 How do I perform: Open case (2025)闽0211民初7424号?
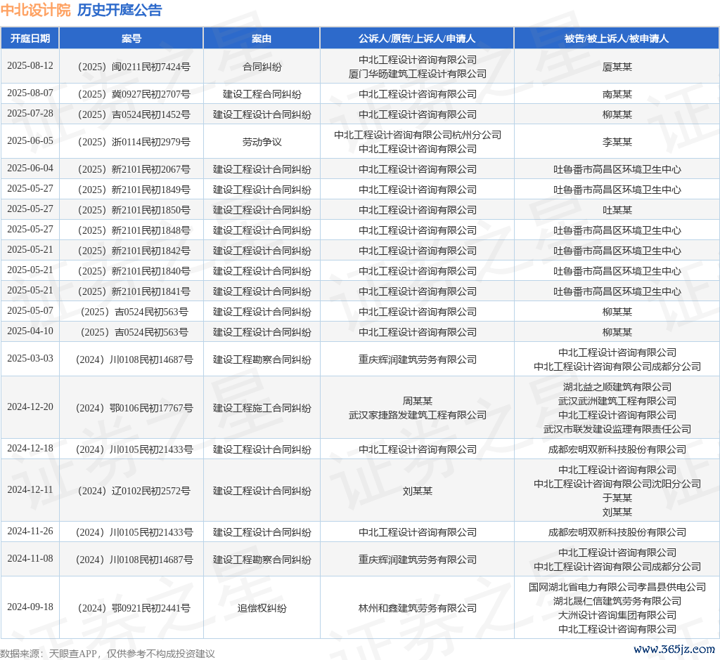point(131,67)
